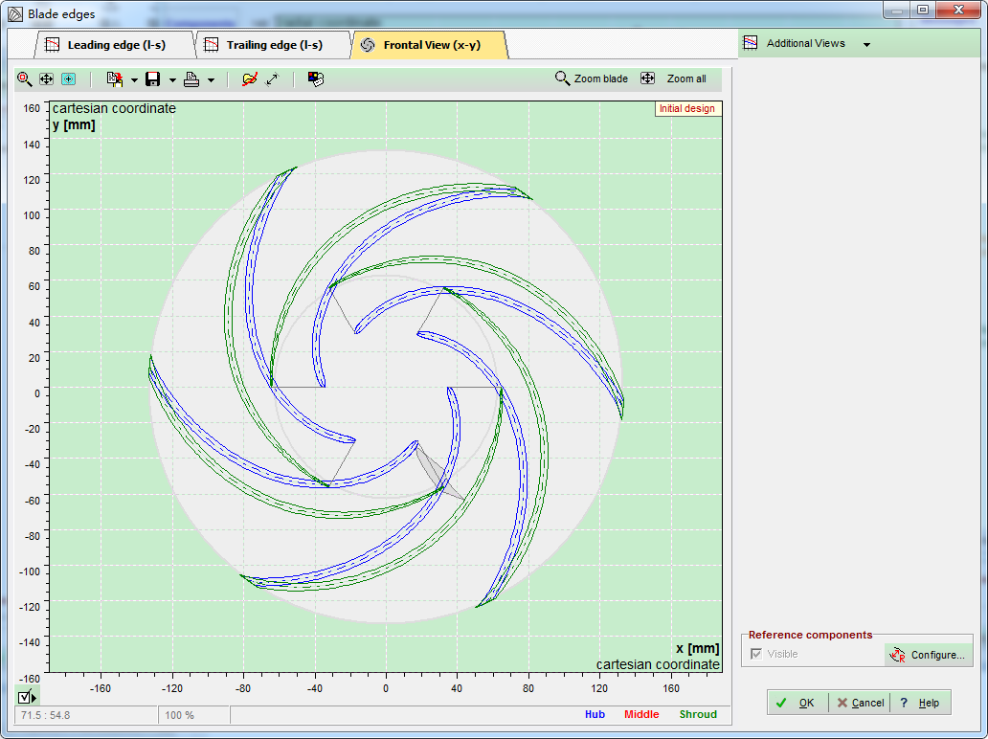Click the Shroud legend label
The height and width of the screenshot is (739, 988).
[698, 714]
